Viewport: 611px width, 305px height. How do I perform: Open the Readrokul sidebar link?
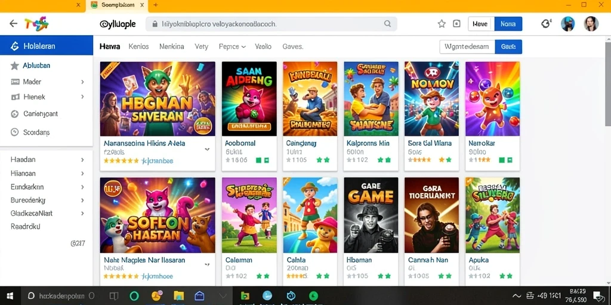[x=25, y=226]
